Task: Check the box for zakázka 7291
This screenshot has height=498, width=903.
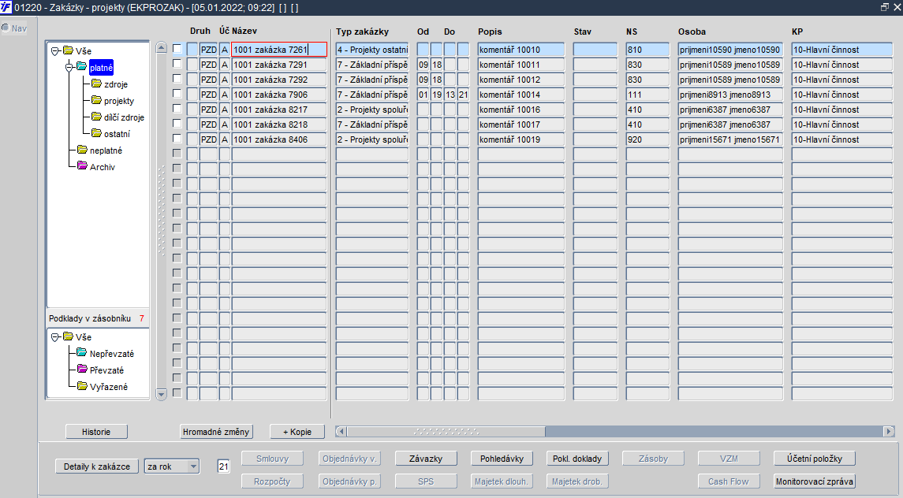Action: [x=177, y=64]
